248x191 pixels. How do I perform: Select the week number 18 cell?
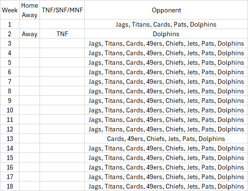pyautogui.click(x=10, y=186)
